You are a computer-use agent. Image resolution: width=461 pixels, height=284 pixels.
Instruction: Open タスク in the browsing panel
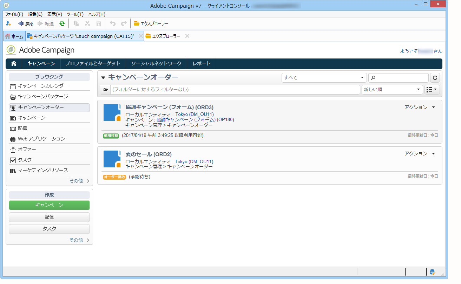pos(49,160)
